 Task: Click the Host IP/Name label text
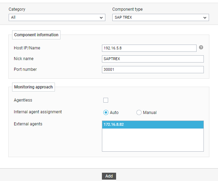tap(27, 48)
